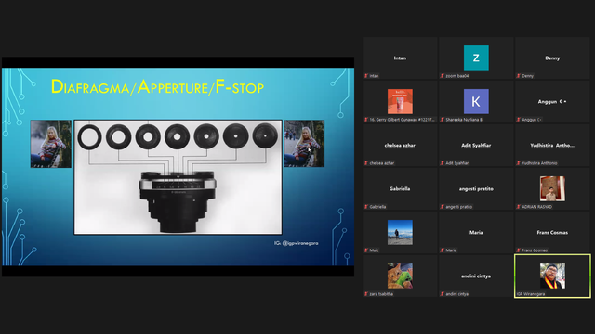This screenshot has height=334, width=595.
Task: Click the slide title 'Diafragma/Apperture/F-stop'
Action: point(157,87)
